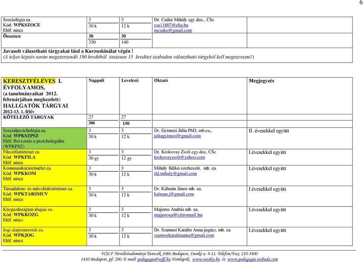Click the prerequisite "Előf: Bevezetés a pszichológiába"
The width and height of the screenshot is (363, 262).
(x=34, y=141)
